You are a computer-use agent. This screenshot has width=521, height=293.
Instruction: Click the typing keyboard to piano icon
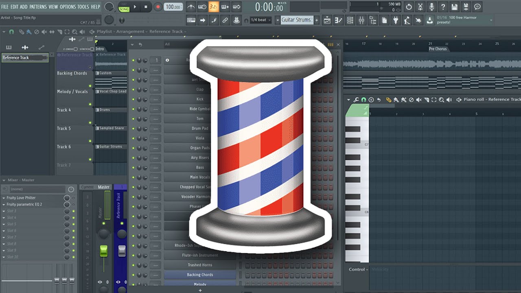[x=191, y=20]
